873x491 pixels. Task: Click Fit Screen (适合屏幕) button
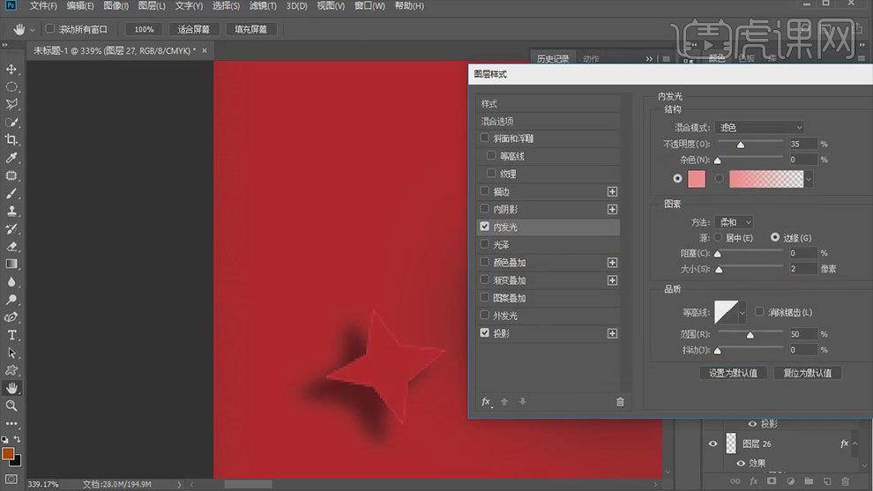point(193,29)
